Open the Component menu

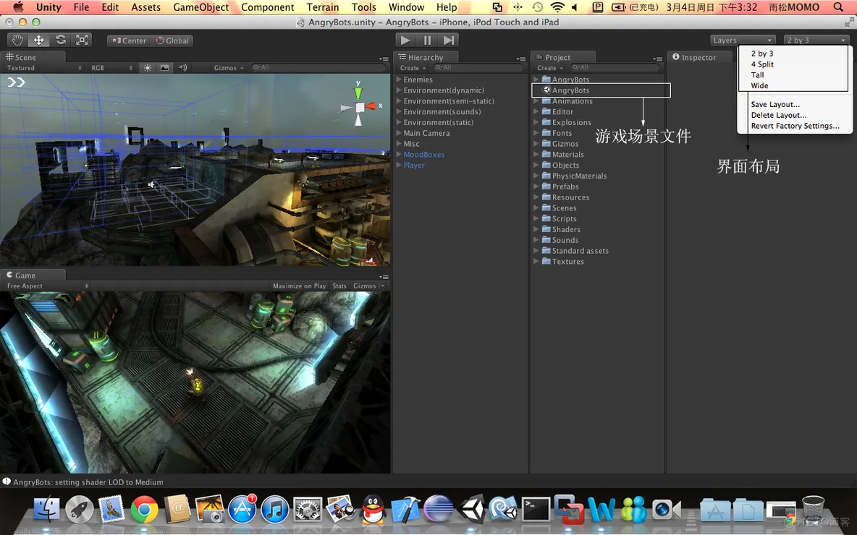click(268, 7)
